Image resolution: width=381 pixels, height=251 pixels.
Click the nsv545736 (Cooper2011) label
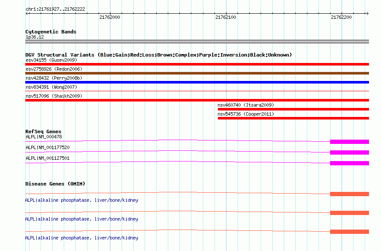coord(246,114)
